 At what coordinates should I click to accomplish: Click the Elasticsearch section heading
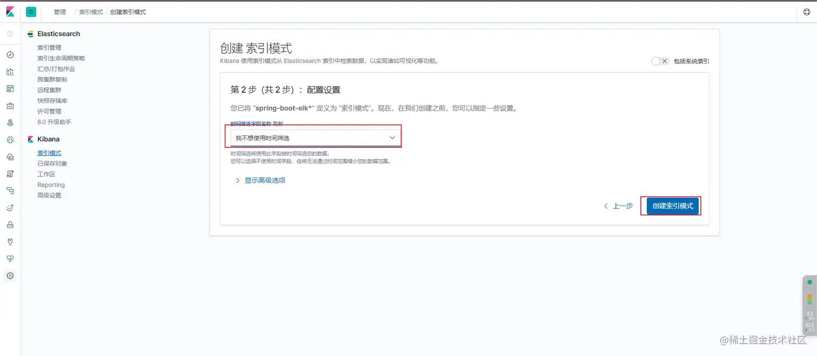[x=58, y=34]
